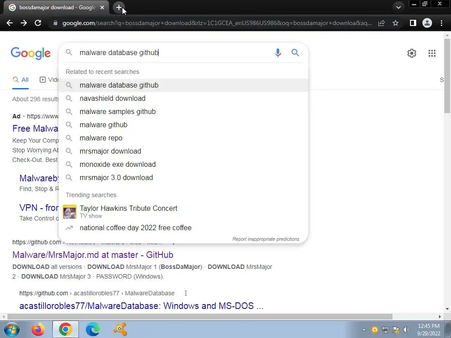This screenshot has height=338, width=451.
Task: Click the scroll-down arrow of vertical scrollbar
Action: [x=447, y=309]
